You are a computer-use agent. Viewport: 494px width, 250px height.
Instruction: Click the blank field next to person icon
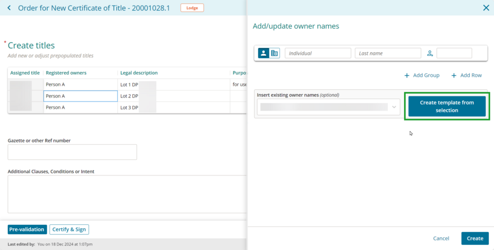[454, 53]
